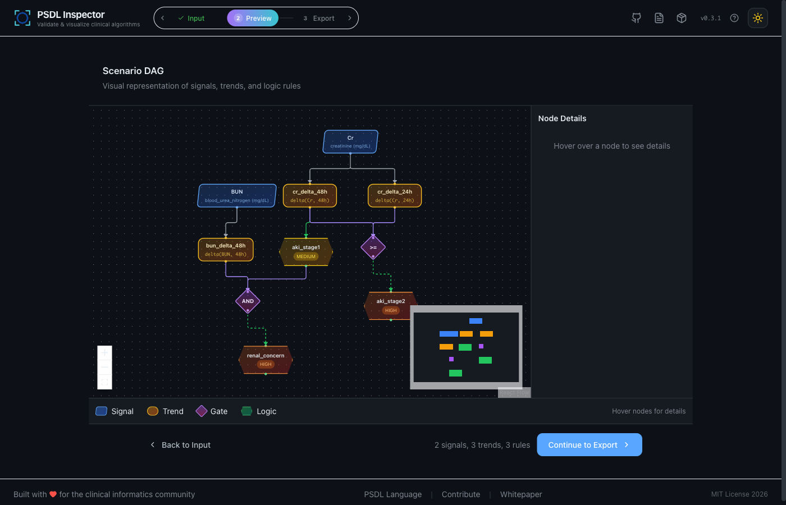This screenshot has height=505, width=786.
Task: Select the aki_stage1 logic node
Action: (x=306, y=251)
